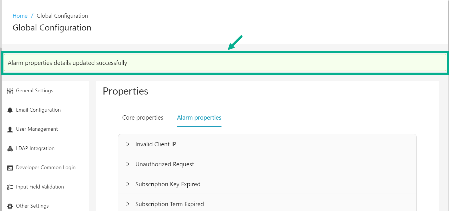Select the Developer Common Login terminal icon
This screenshot has width=449, height=211.
point(10,167)
